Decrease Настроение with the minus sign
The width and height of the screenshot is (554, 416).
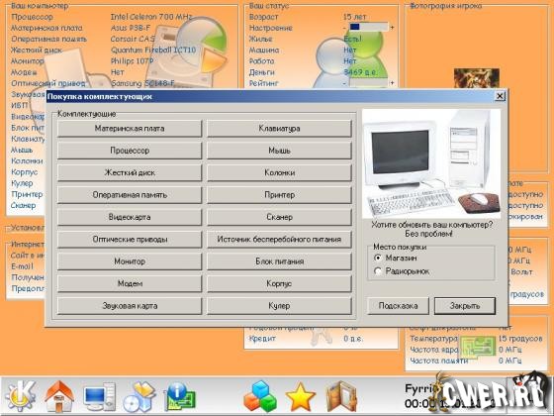[x=344, y=28]
